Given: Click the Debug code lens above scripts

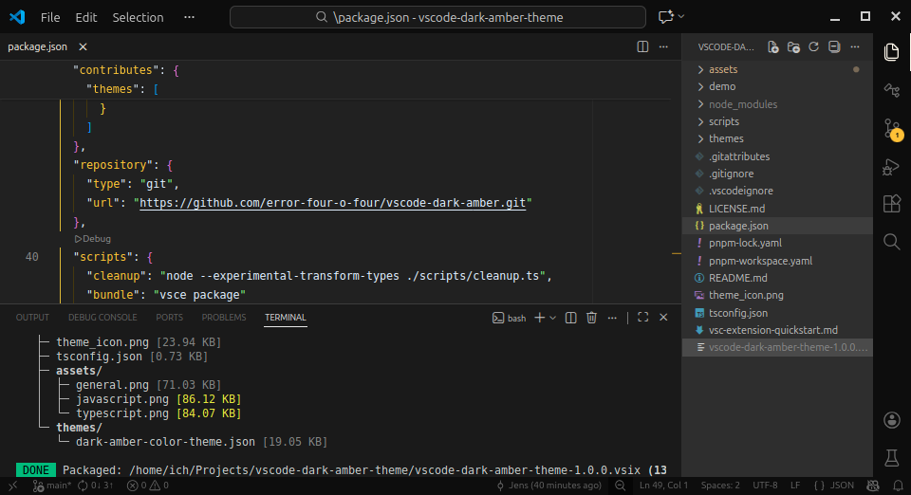Looking at the screenshot, I should pyautogui.click(x=92, y=239).
